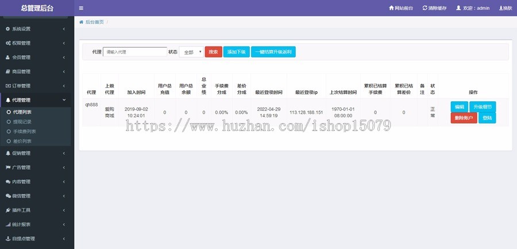Click the circle icon beside 提现记录

coord(9,122)
